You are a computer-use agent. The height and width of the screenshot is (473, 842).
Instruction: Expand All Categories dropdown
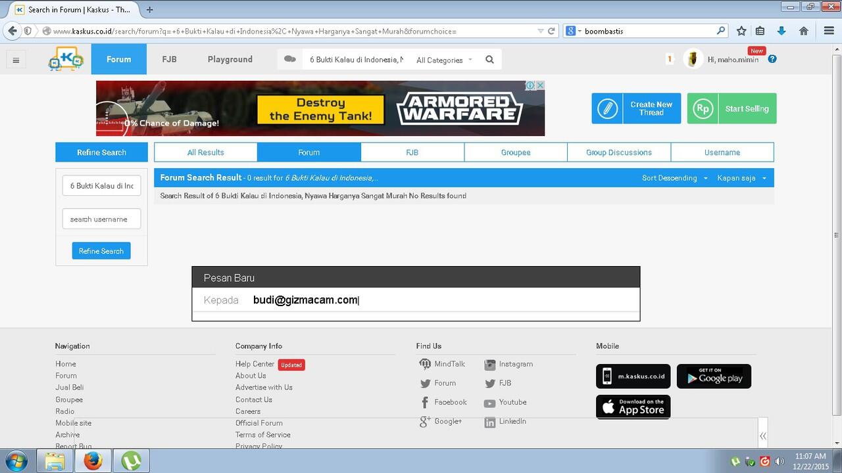point(444,60)
